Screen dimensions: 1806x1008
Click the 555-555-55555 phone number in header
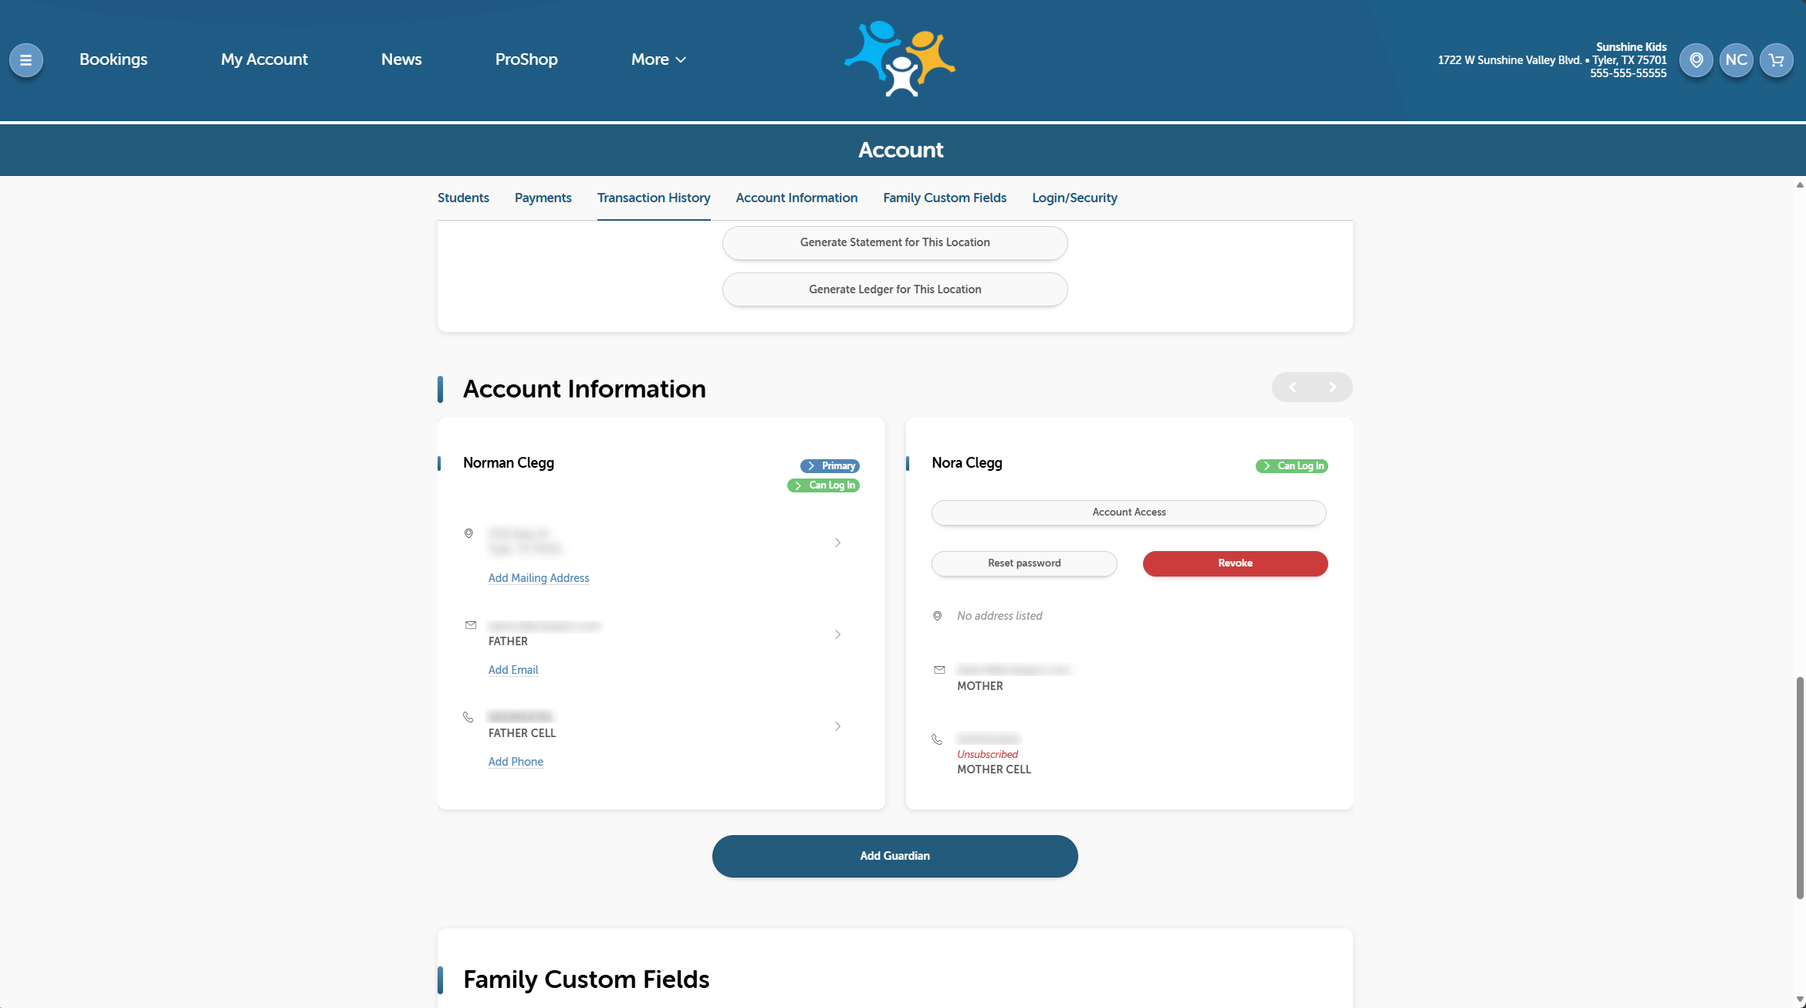coord(1628,73)
